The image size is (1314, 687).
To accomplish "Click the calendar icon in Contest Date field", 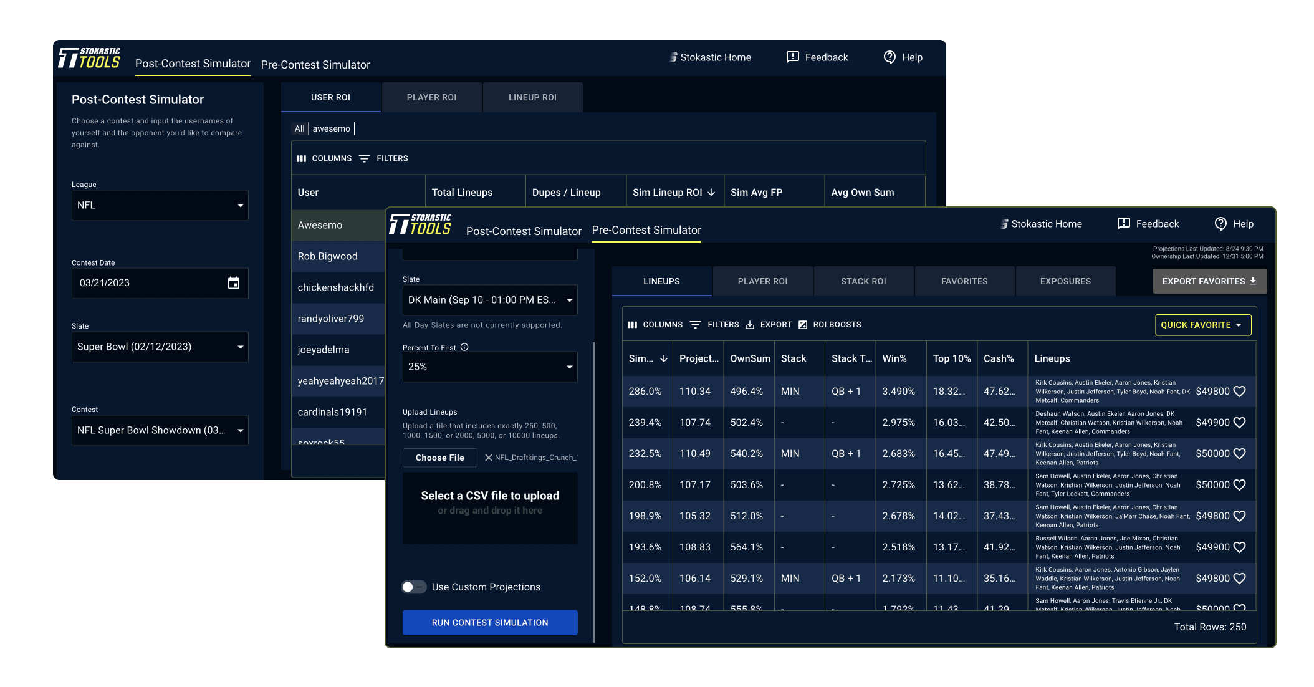I will coord(234,283).
